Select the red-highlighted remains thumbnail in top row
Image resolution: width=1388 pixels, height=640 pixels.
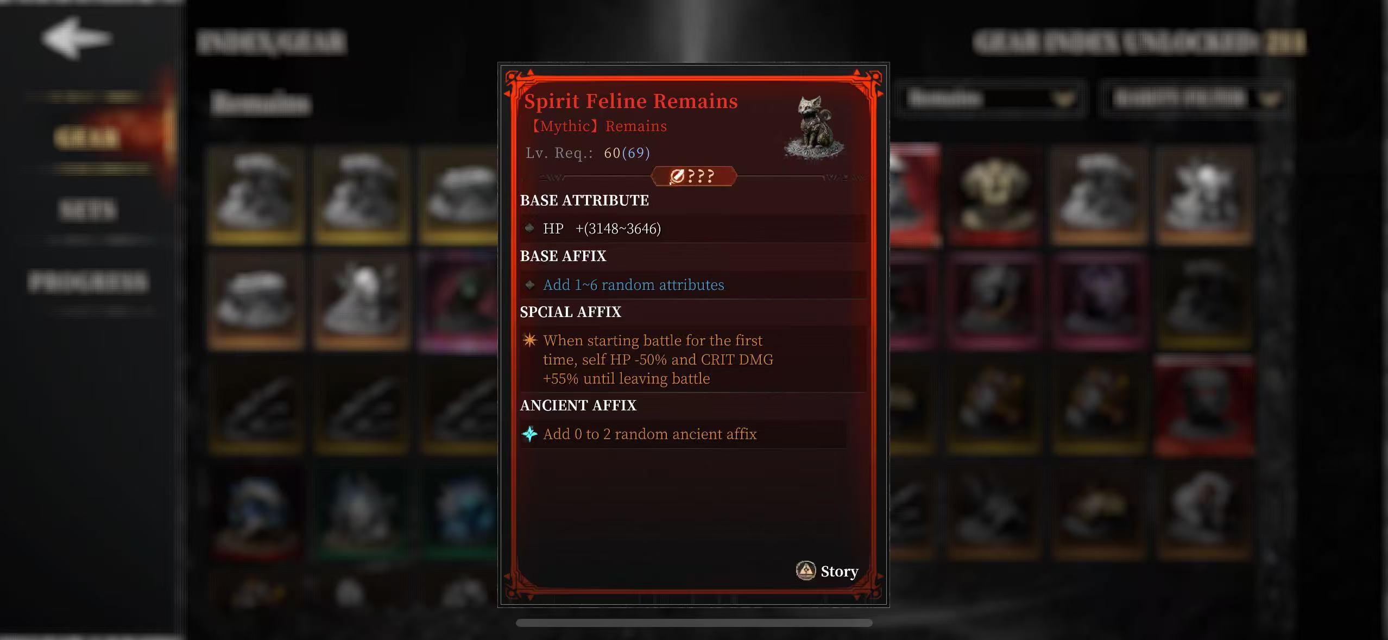click(915, 194)
